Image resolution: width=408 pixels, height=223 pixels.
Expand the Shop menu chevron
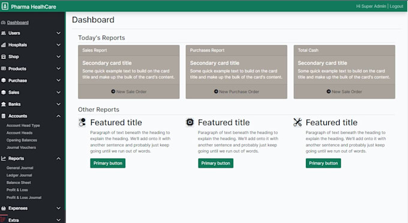[59, 57]
